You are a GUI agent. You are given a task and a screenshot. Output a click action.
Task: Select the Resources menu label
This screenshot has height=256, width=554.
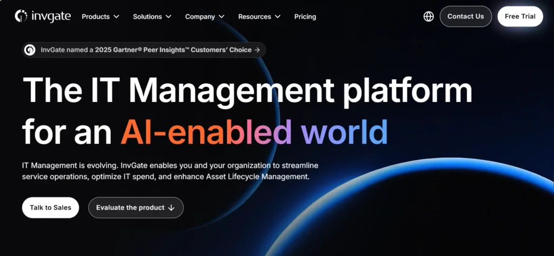click(x=254, y=17)
